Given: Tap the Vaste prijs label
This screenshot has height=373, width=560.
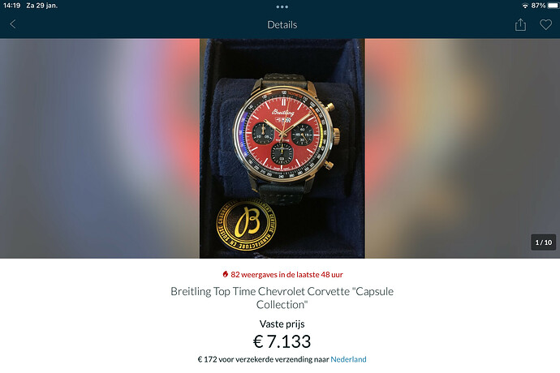Looking at the screenshot, I should click(x=282, y=324).
